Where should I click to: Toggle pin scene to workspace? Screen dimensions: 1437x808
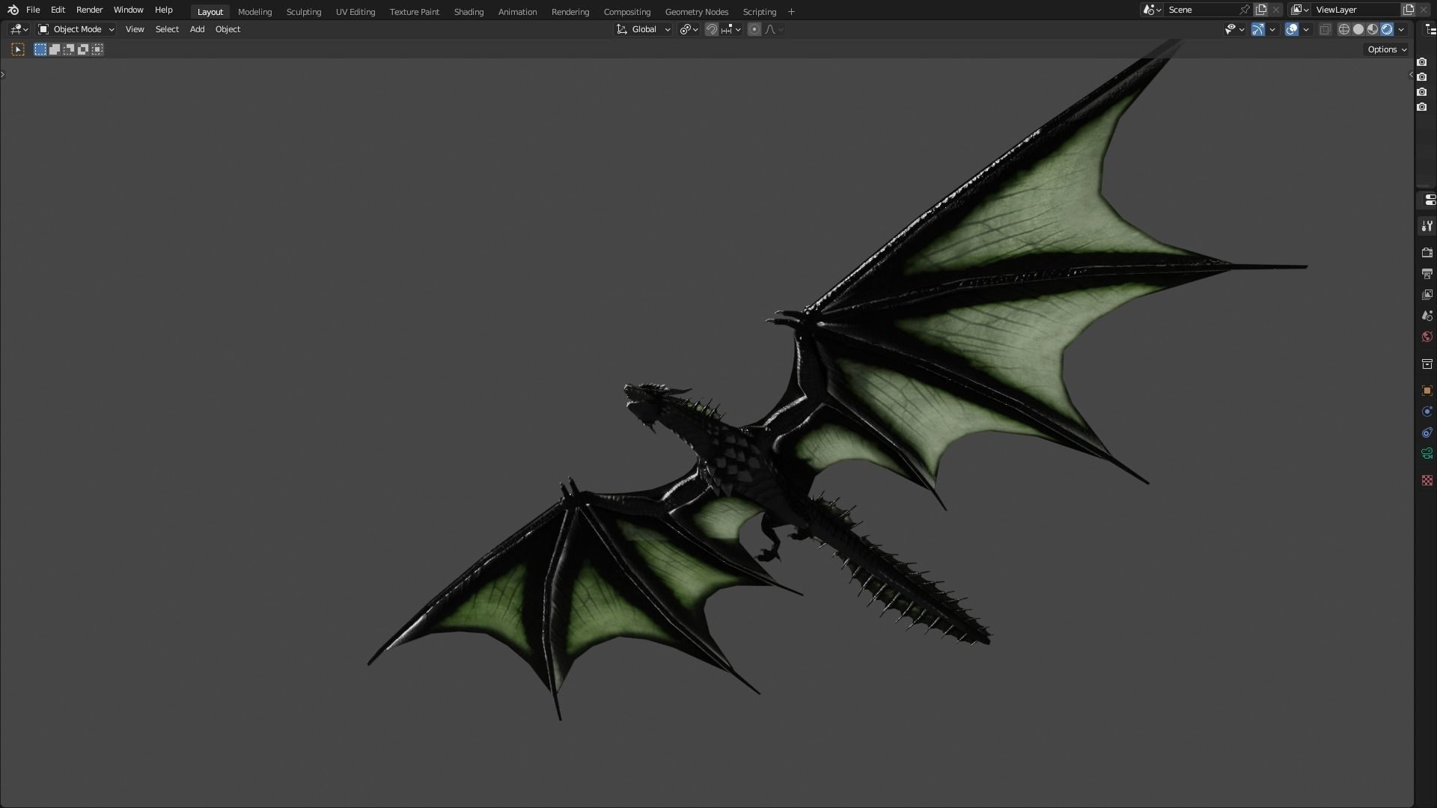pos(1244,10)
